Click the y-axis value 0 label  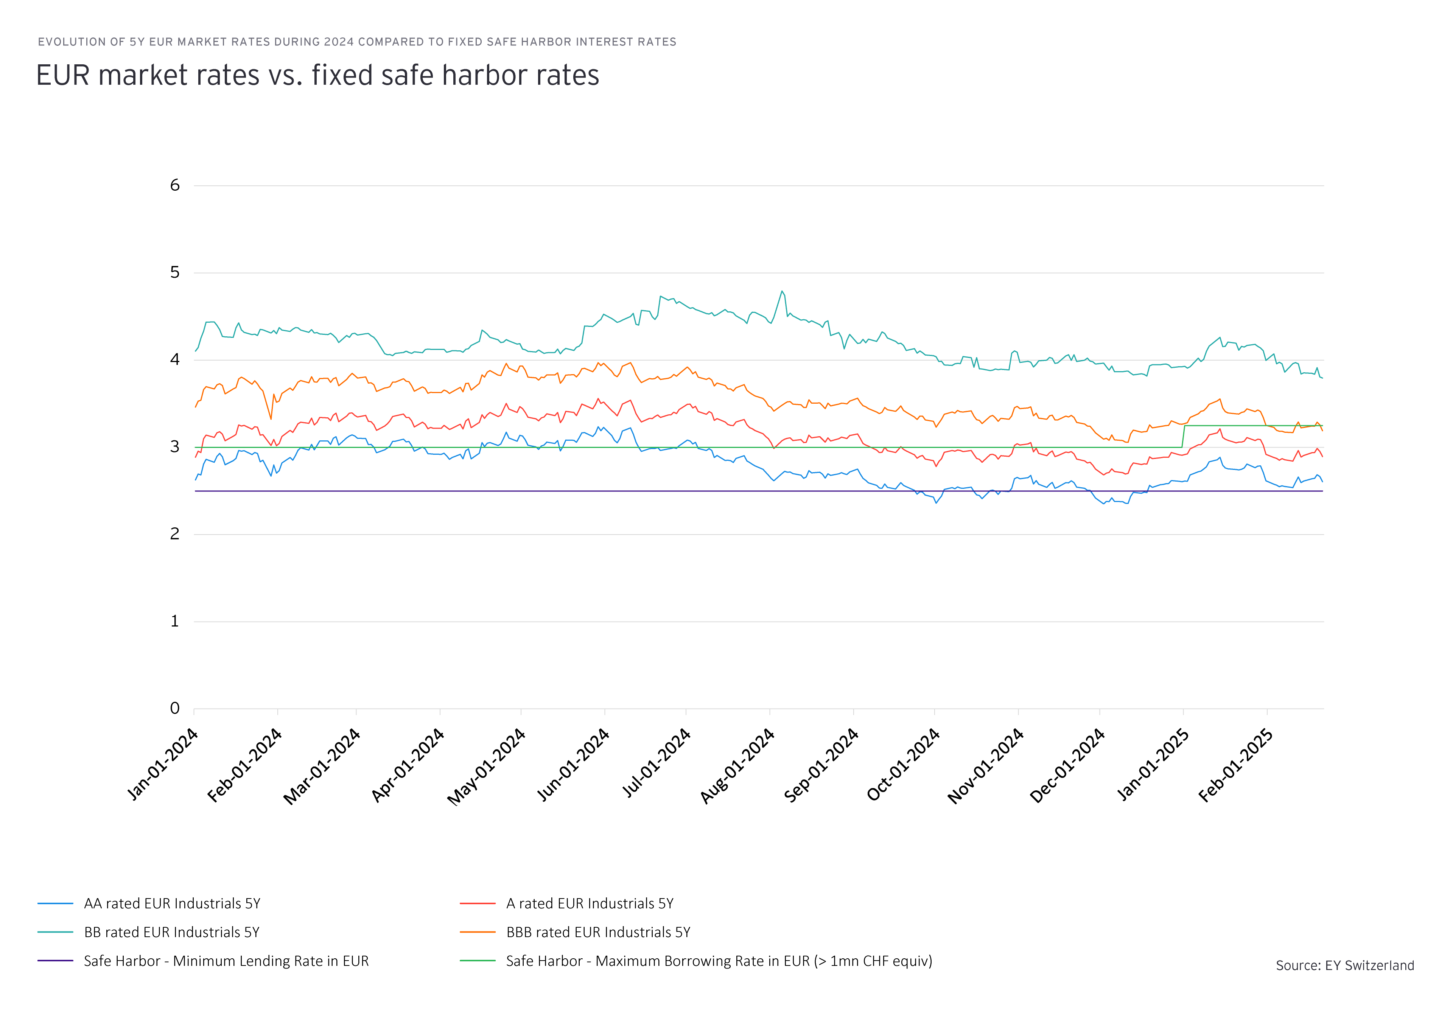point(175,708)
